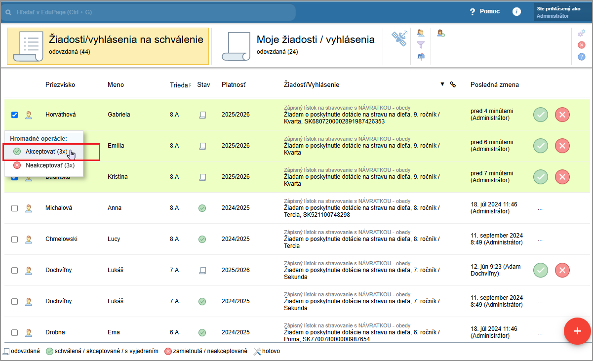Accept Horváthová Gabriela's request with the green check

tap(541, 115)
